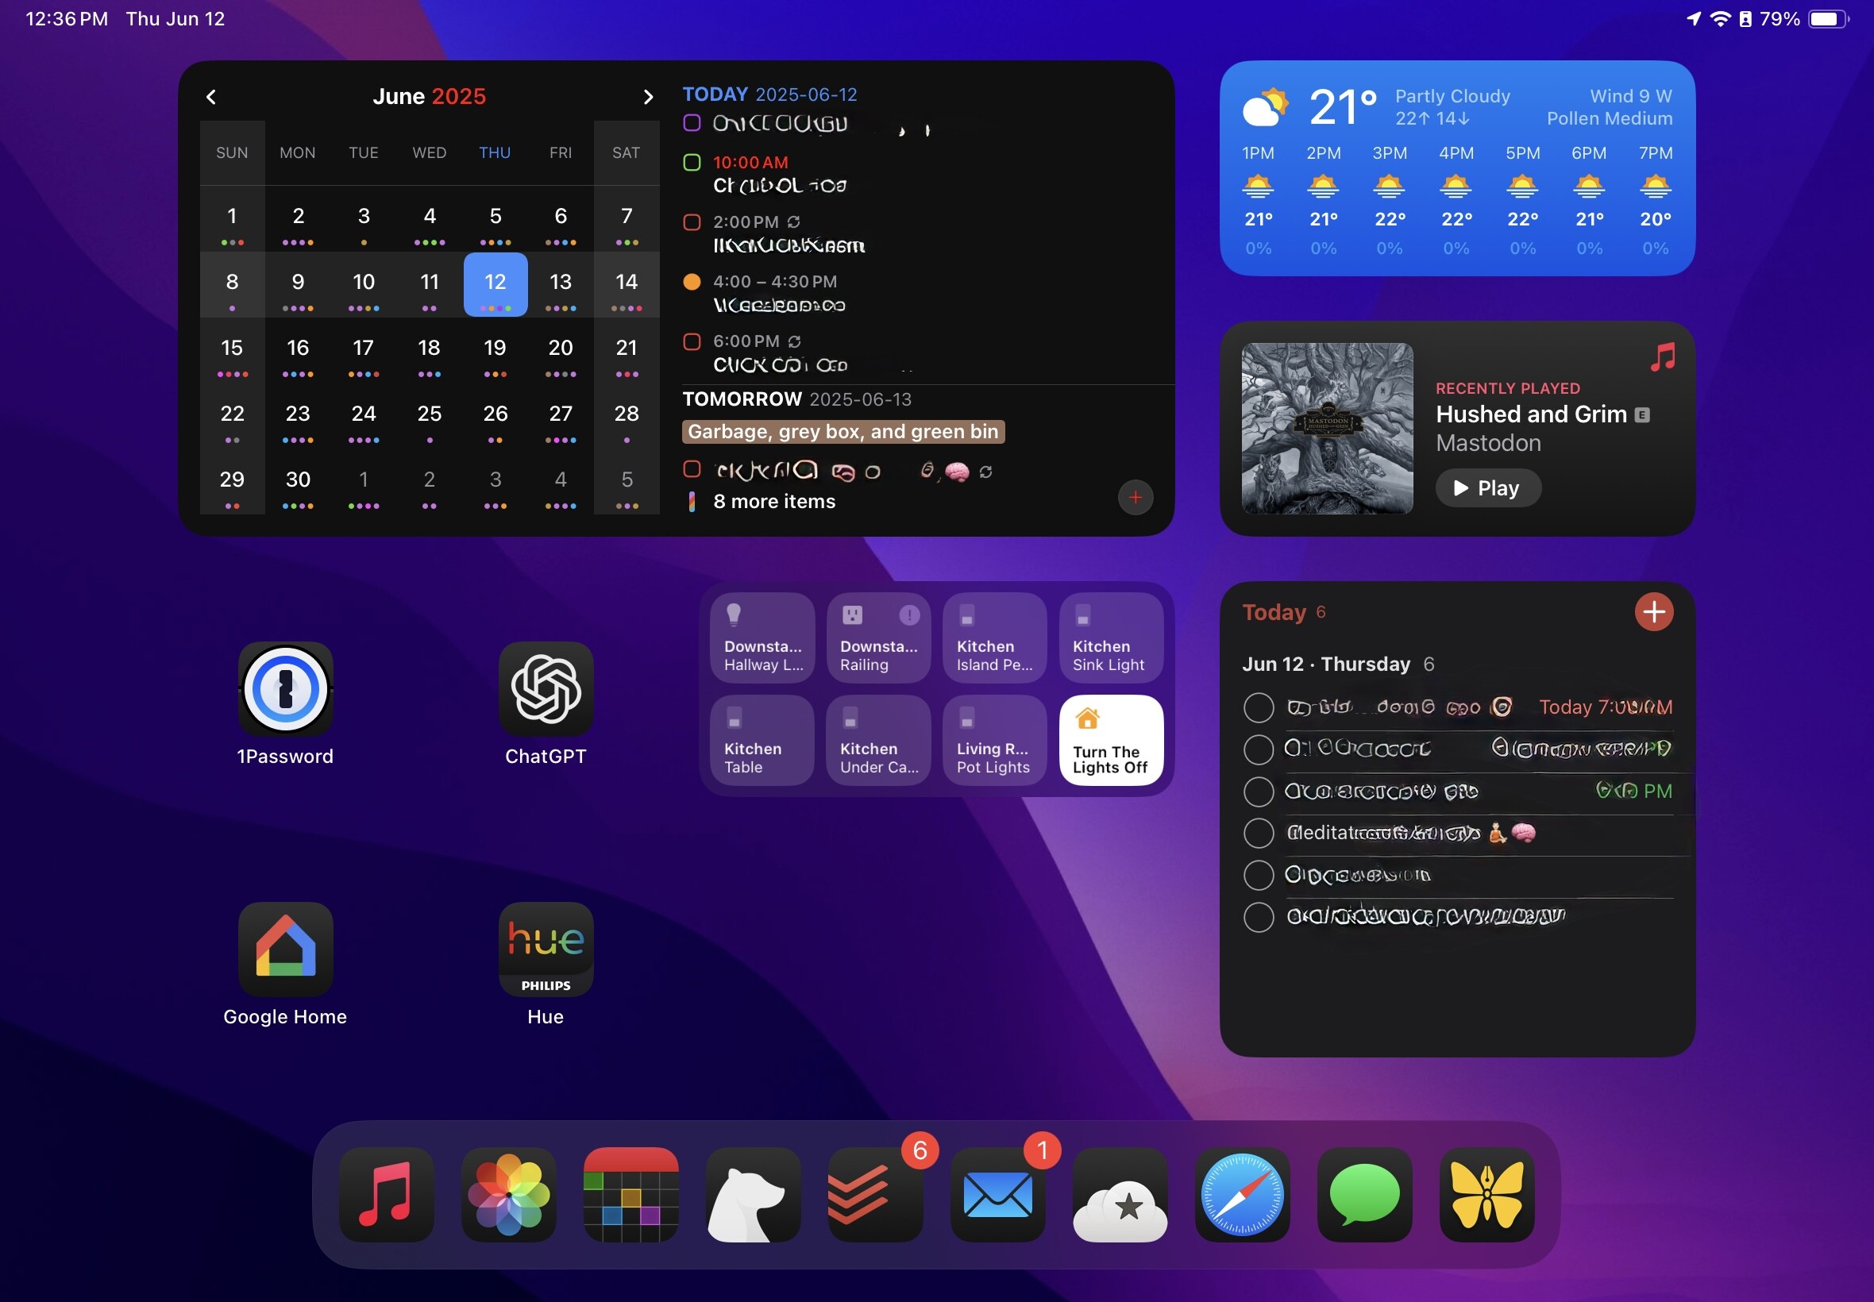
Task: Check off the 2:00 PM task checkbox
Action: (x=692, y=221)
